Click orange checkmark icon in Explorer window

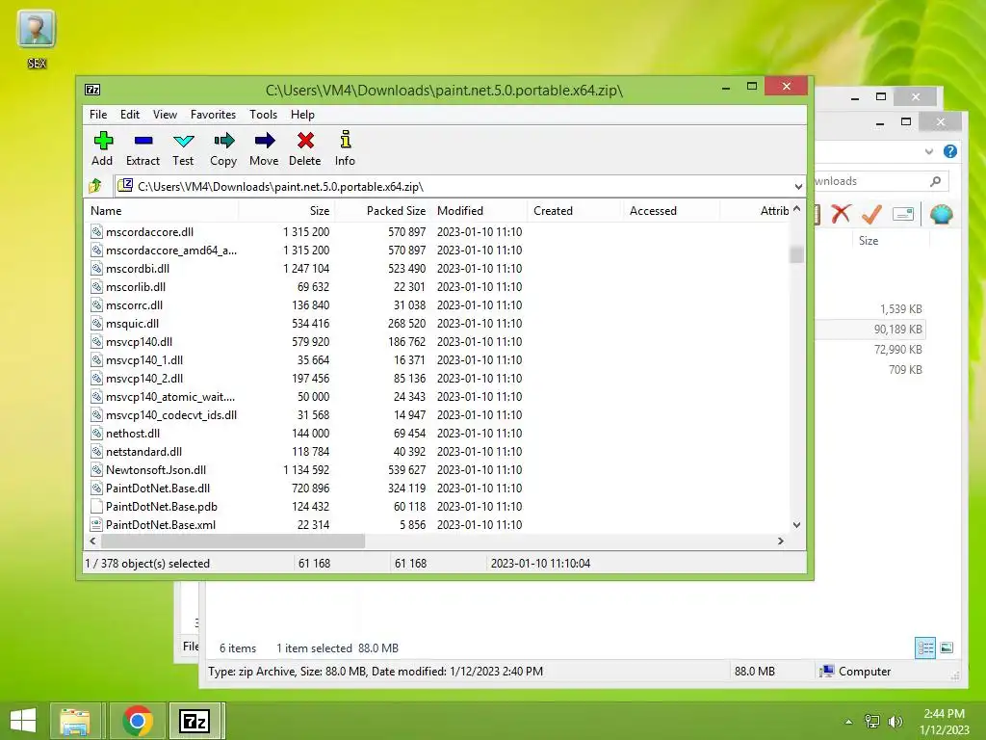(871, 214)
